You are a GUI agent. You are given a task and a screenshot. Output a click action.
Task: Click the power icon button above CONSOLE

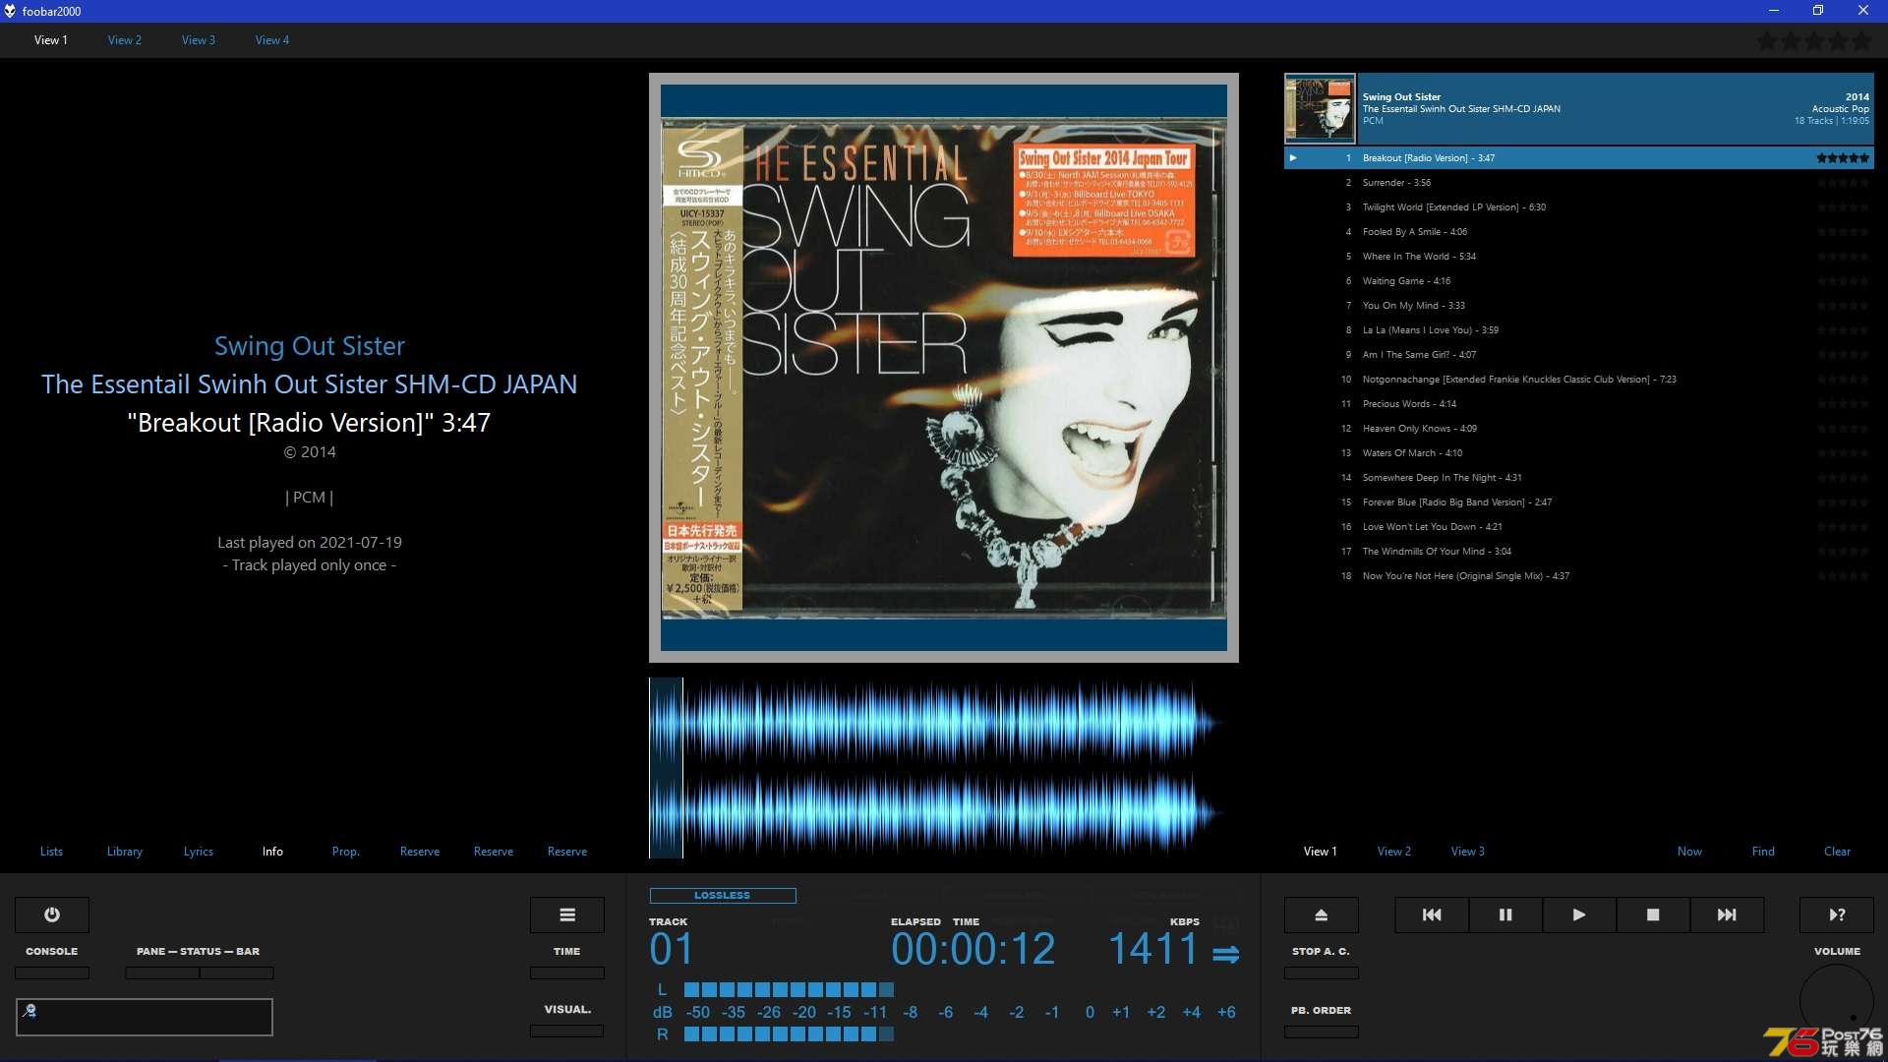coord(52,914)
